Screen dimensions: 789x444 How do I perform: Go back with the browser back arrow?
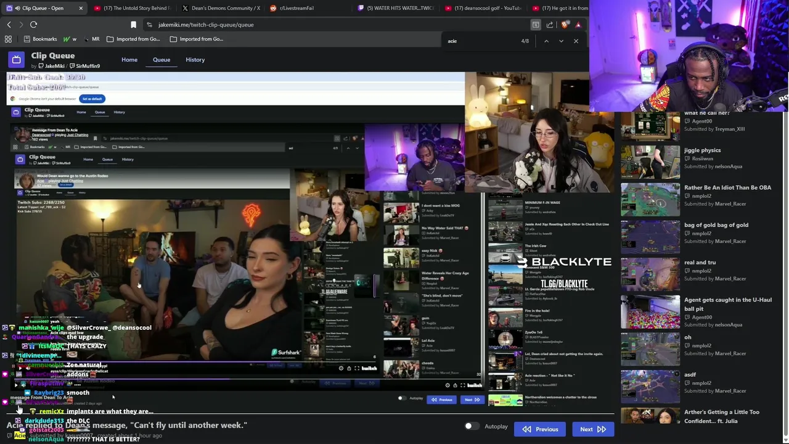[9, 25]
